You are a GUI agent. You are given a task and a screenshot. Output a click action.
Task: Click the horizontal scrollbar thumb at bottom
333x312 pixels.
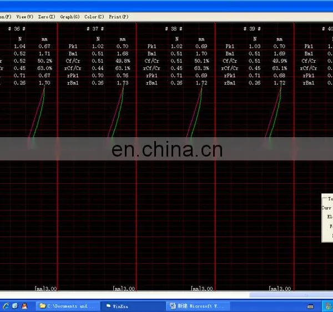pos(291,295)
